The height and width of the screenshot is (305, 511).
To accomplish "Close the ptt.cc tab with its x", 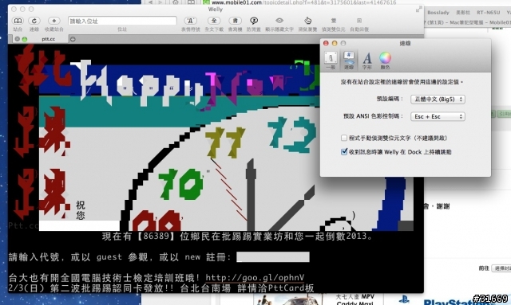I will point(18,39).
